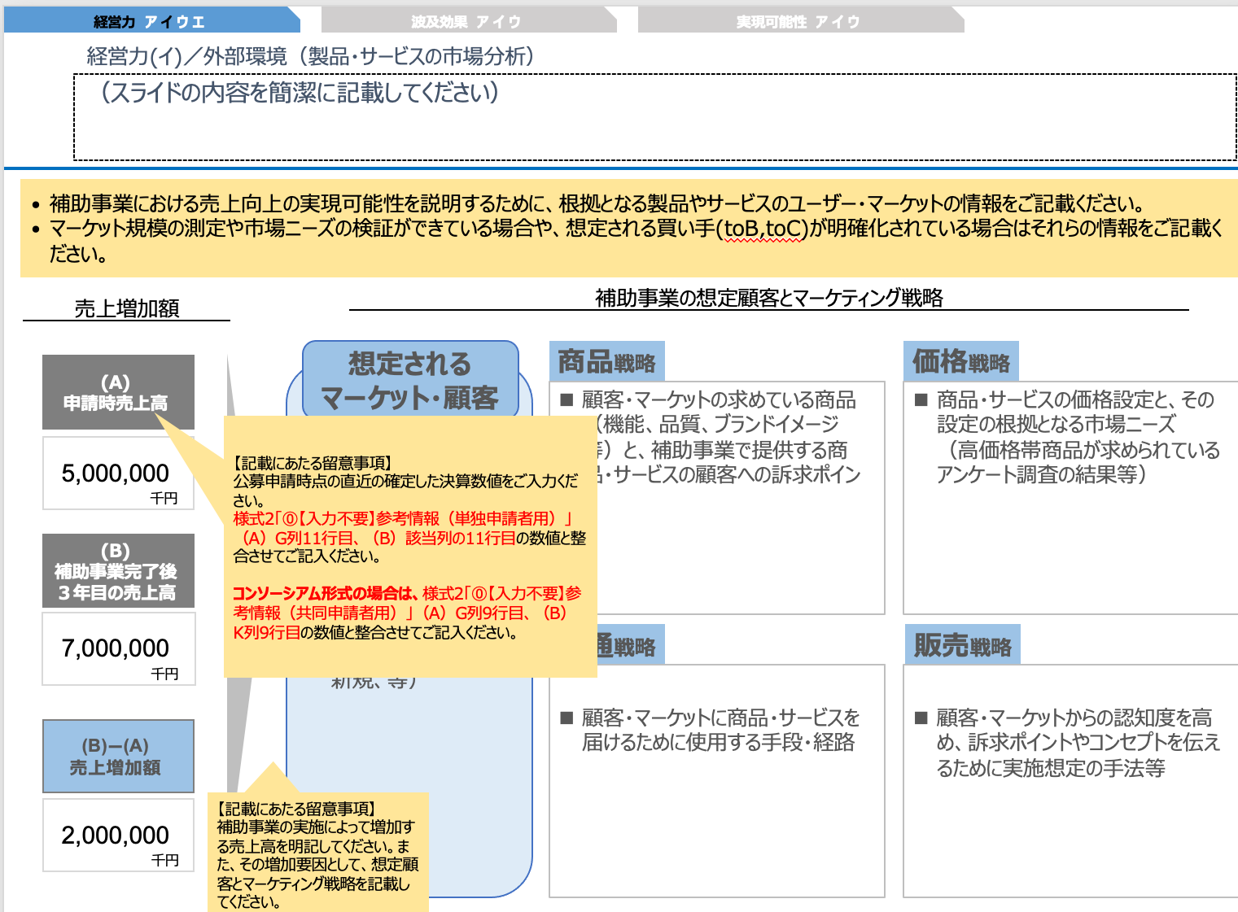Select the (B) 補助事業完了後3年目の売上高 box
Screen dimensions: 1238x912
pyautogui.click(x=118, y=569)
